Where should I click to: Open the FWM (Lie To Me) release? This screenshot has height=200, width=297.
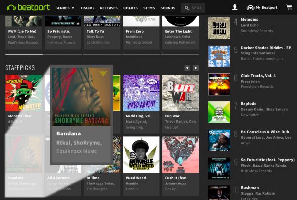coord(22,31)
